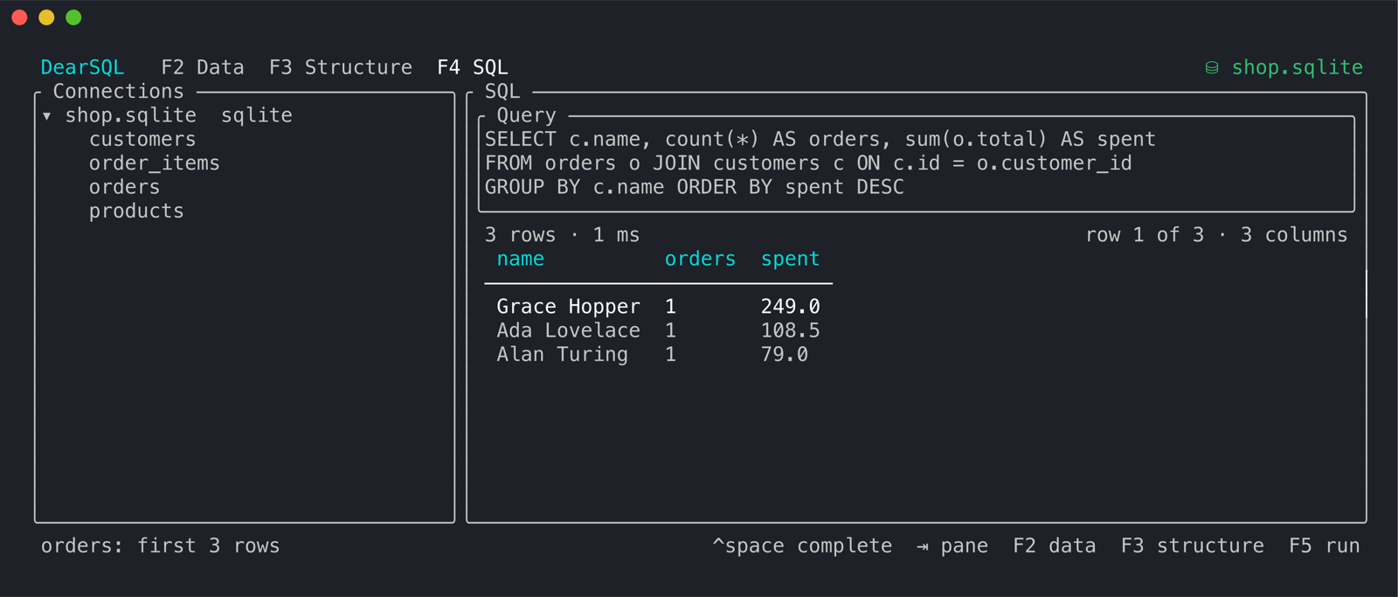
Task: Click the orders count for Grace Hopper
Action: pos(670,307)
